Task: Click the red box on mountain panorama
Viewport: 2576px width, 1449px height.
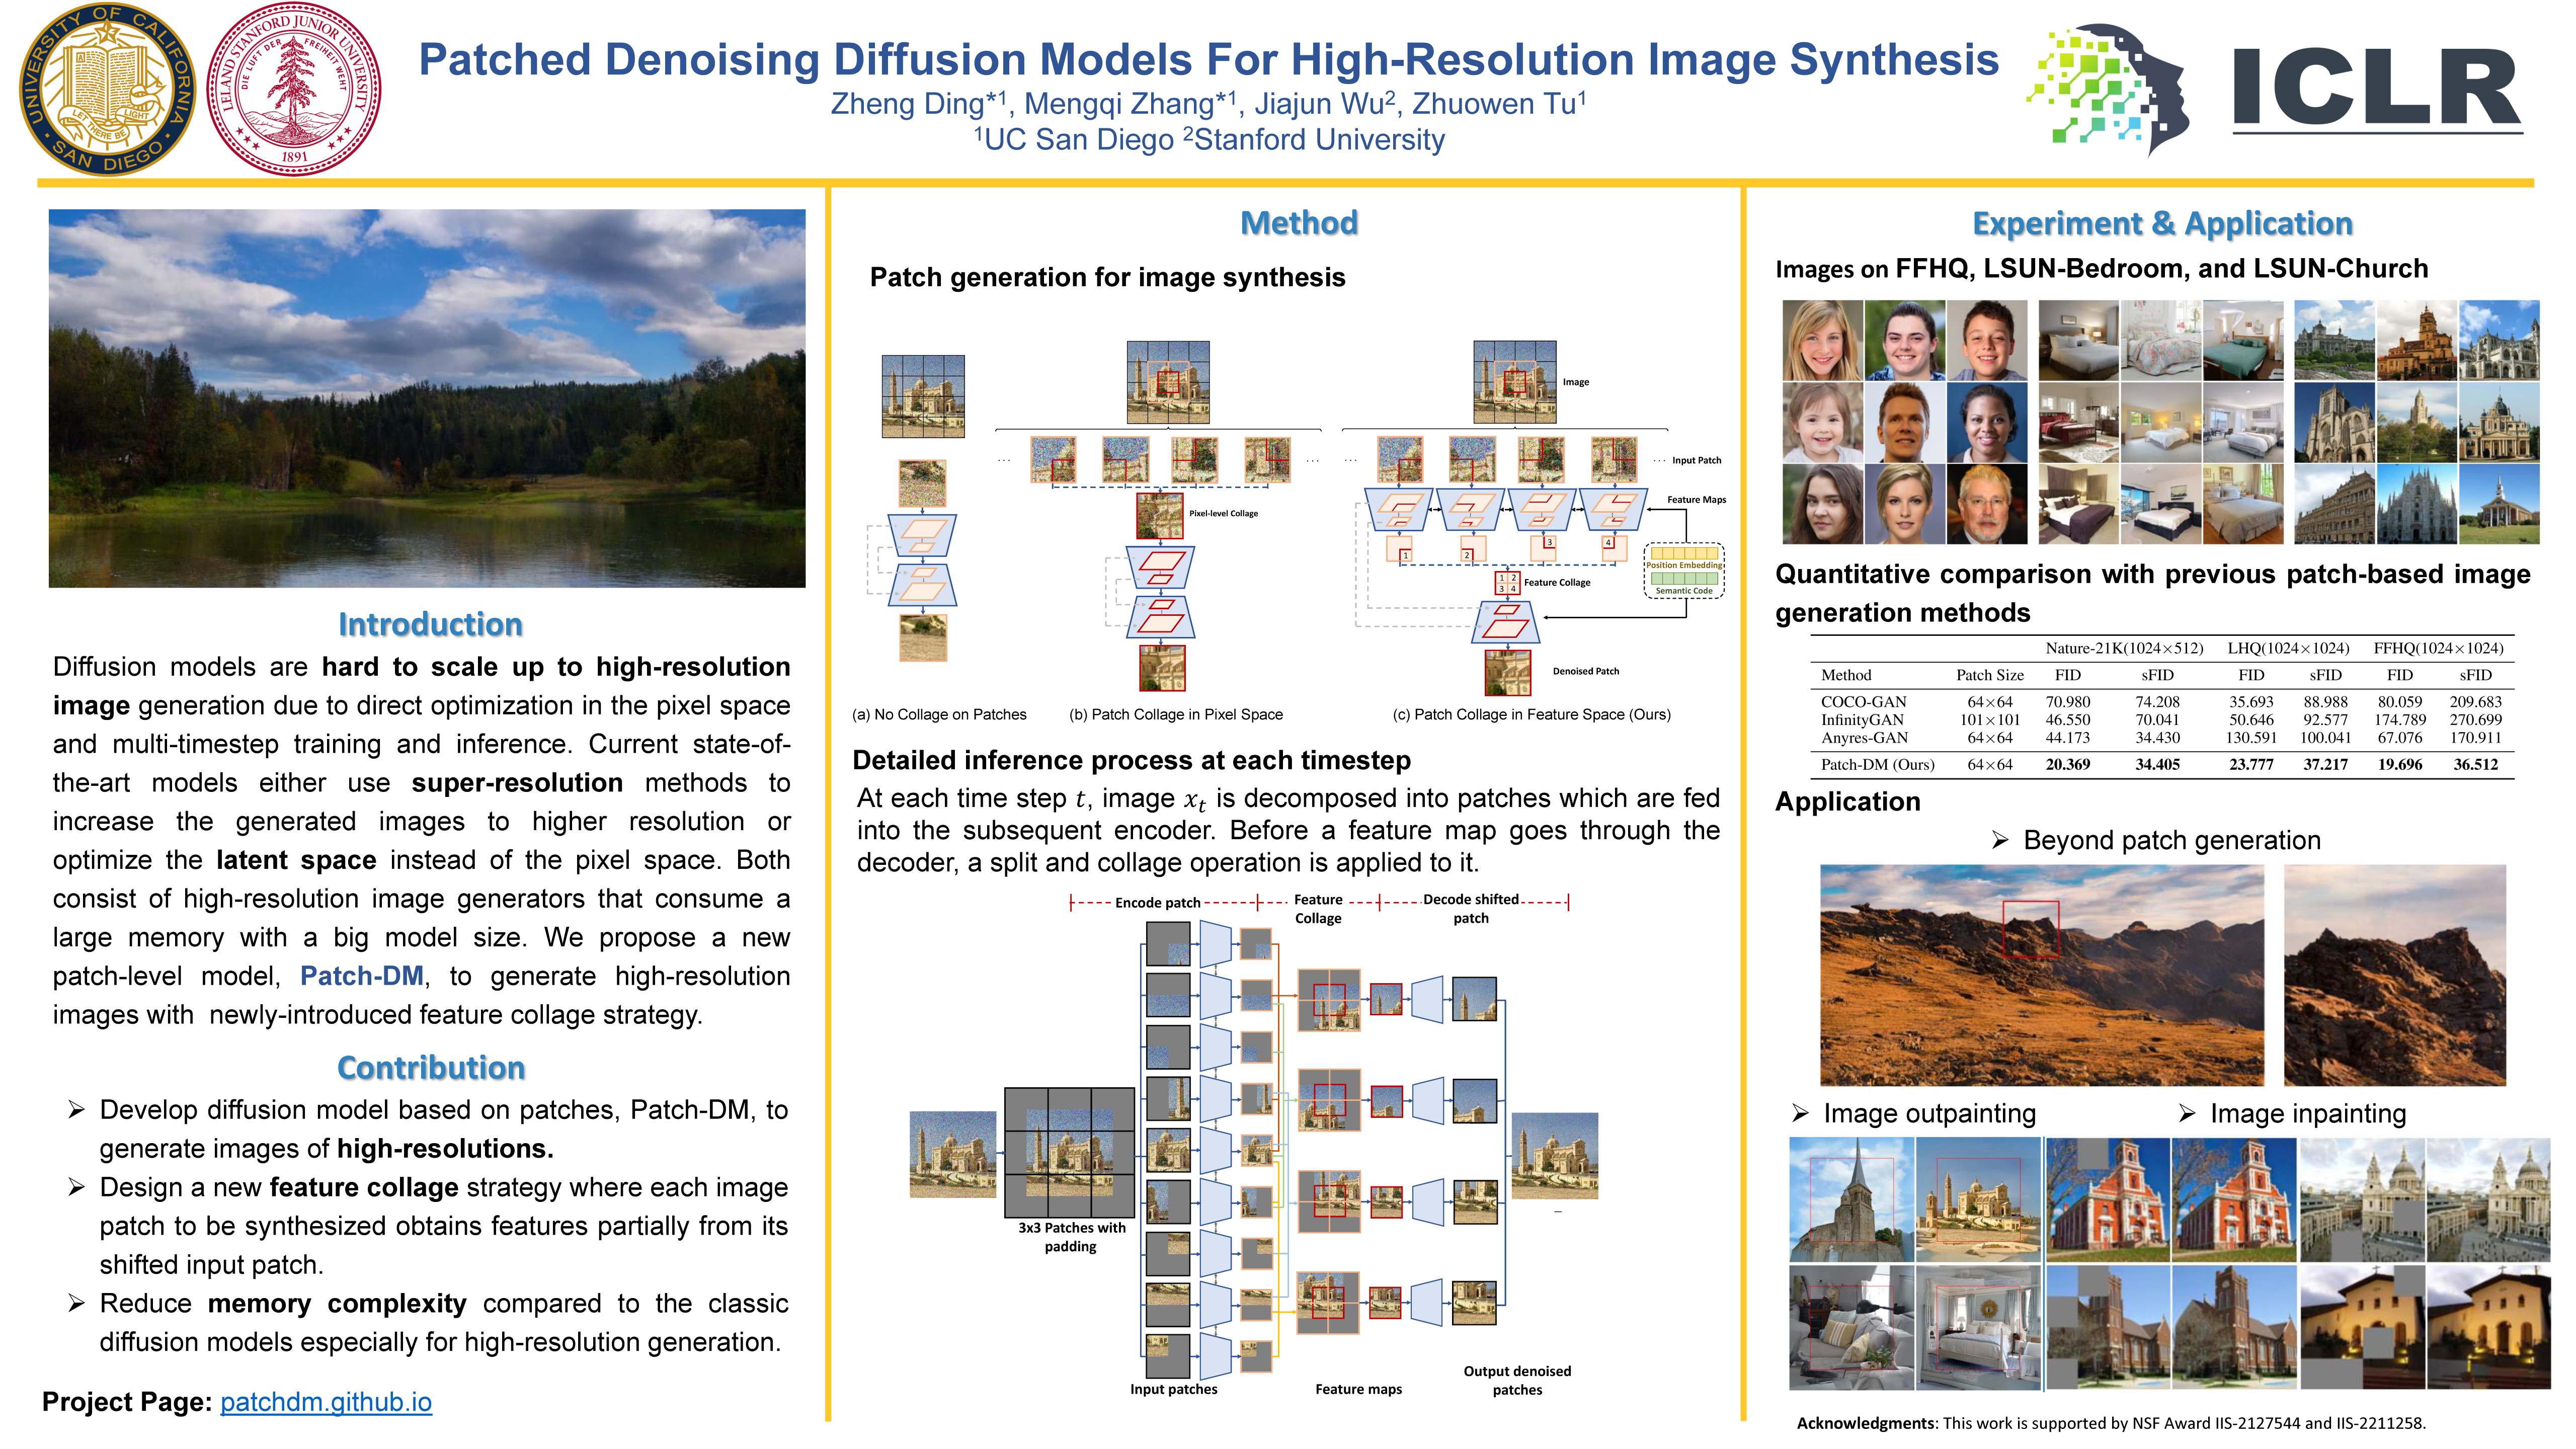Action: [2030, 930]
